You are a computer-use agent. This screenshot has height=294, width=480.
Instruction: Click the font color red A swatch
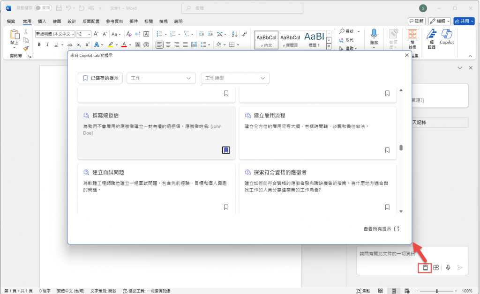click(x=124, y=44)
